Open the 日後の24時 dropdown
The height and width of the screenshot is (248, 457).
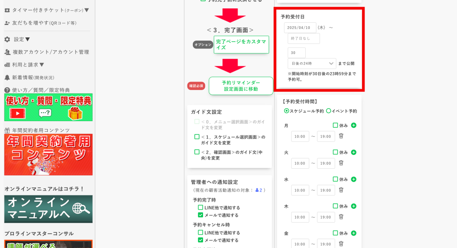[312, 63]
